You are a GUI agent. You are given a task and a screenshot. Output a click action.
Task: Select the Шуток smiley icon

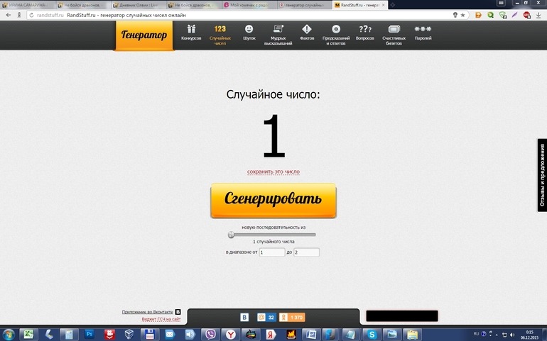click(x=249, y=30)
